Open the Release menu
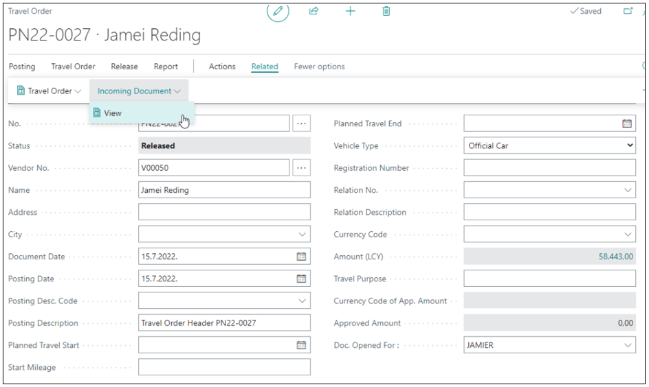 click(x=124, y=67)
